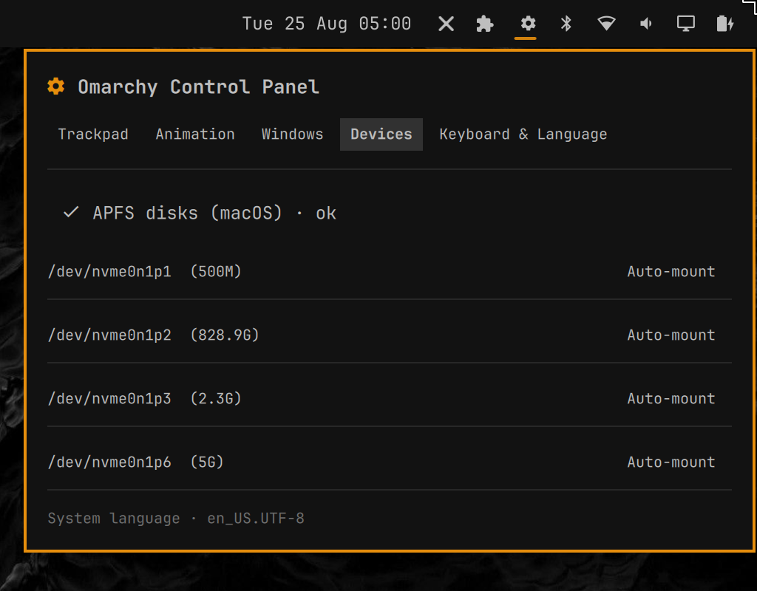Select the Devices tab
757x591 pixels.
[x=381, y=134]
